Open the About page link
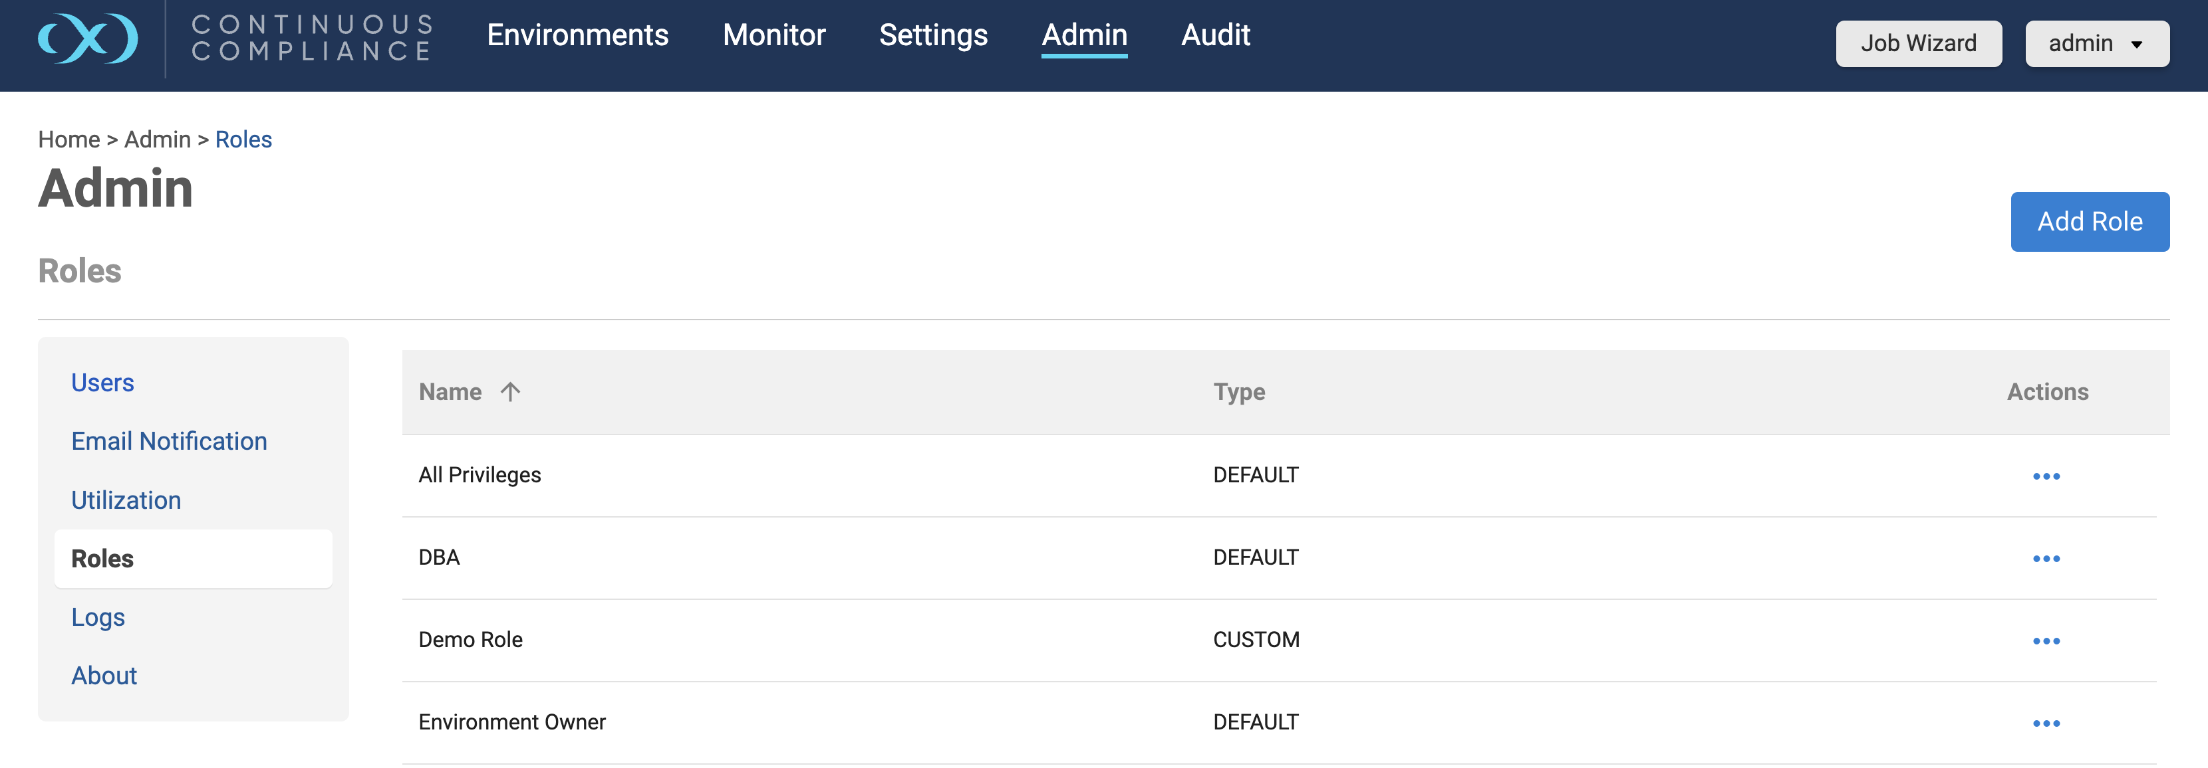Image resolution: width=2208 pixels, height=768 pixels. pyautogui.click(x=104, y=676)
